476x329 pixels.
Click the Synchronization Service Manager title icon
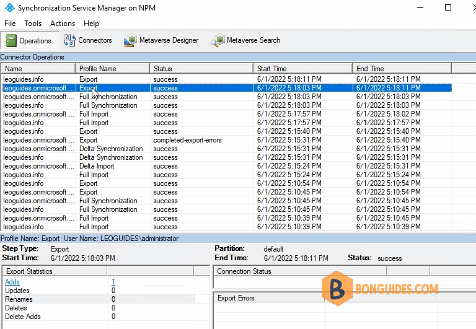[x=10, y=7]
